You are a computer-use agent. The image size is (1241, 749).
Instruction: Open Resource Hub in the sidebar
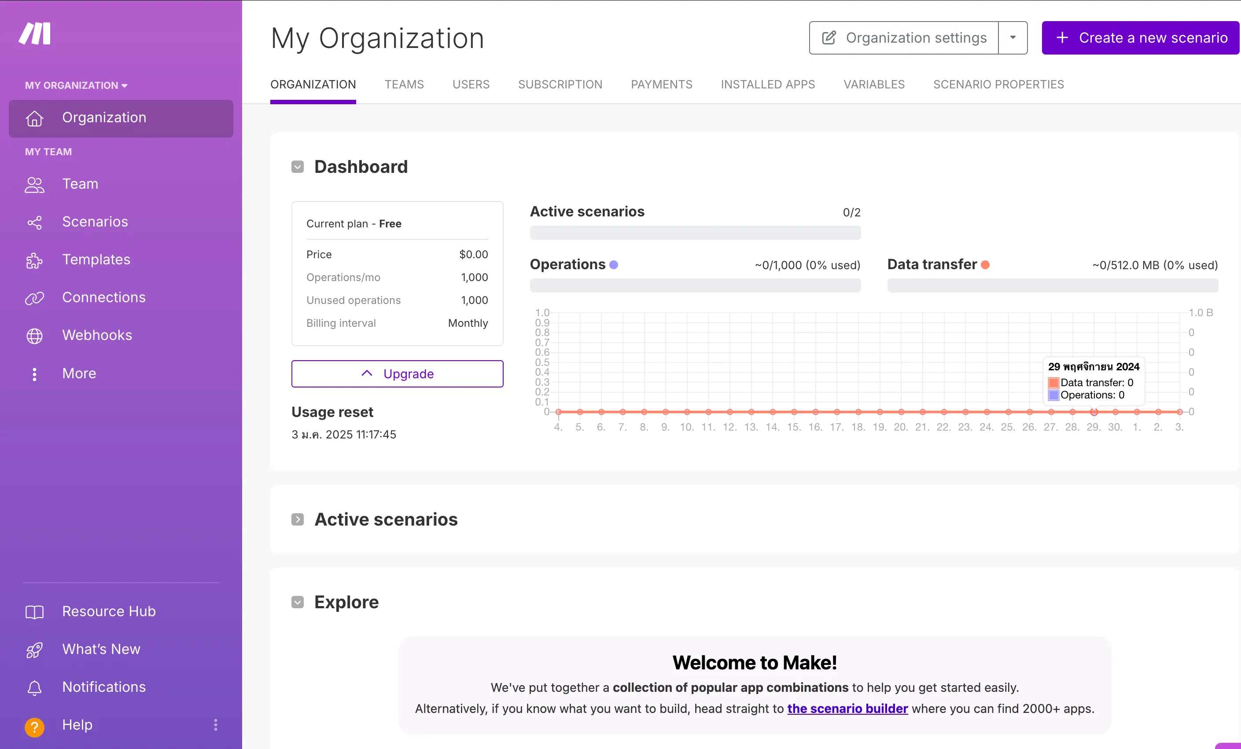tap(121, 611)
